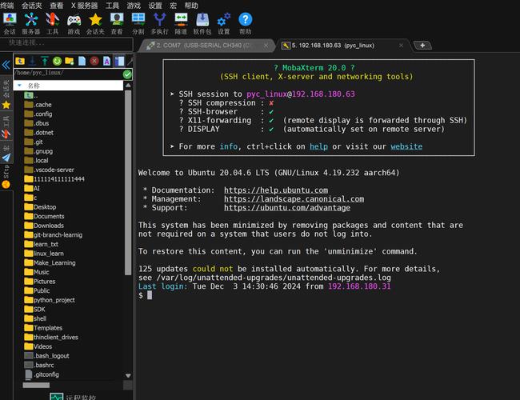The height and width of the screenshot is (400, 520).
Task: Click the file list vertical scrollbar down arrow
Action: tap(128, 374)
